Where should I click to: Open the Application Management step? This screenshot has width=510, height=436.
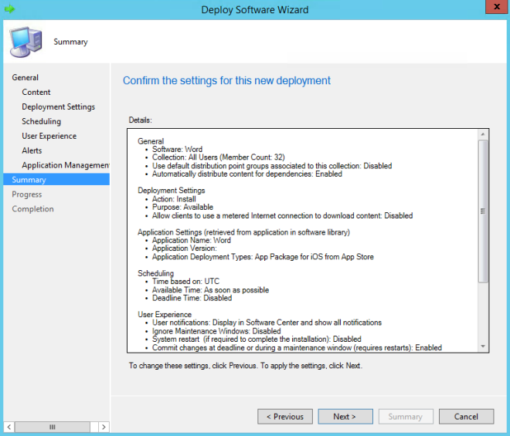[x=66, y=165]
